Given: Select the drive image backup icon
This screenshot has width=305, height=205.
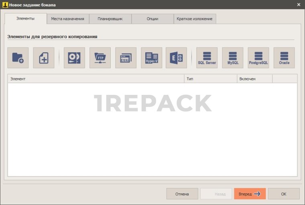Looking at the screenshot, I should pyautogui.click(x=74, y=58).
